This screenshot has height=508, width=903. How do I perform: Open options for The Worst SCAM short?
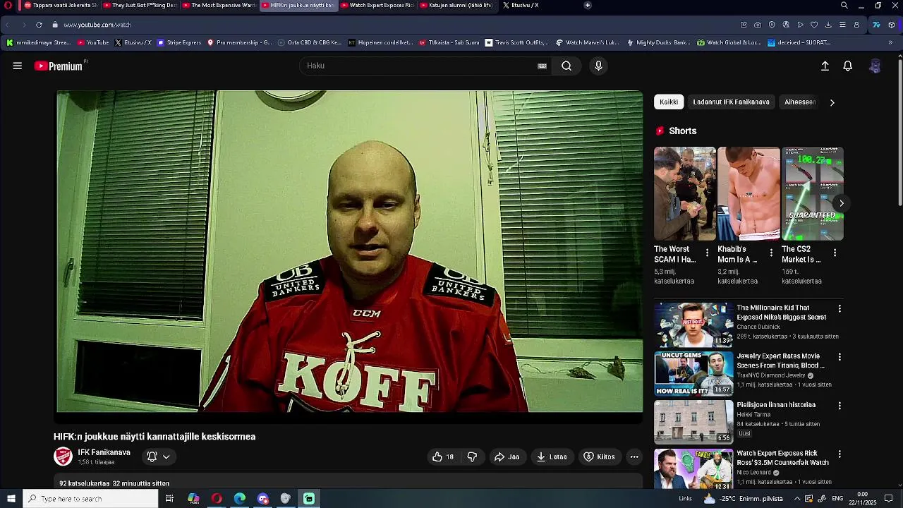[x=707, y=253]
